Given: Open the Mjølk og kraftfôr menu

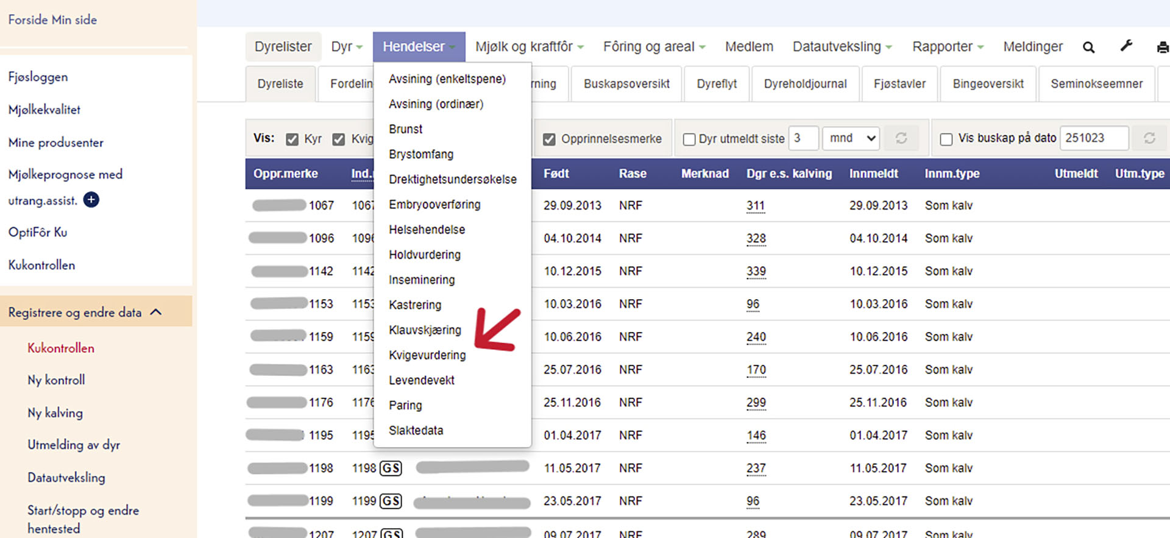Looking at the screenshot, I should point(529,47).
